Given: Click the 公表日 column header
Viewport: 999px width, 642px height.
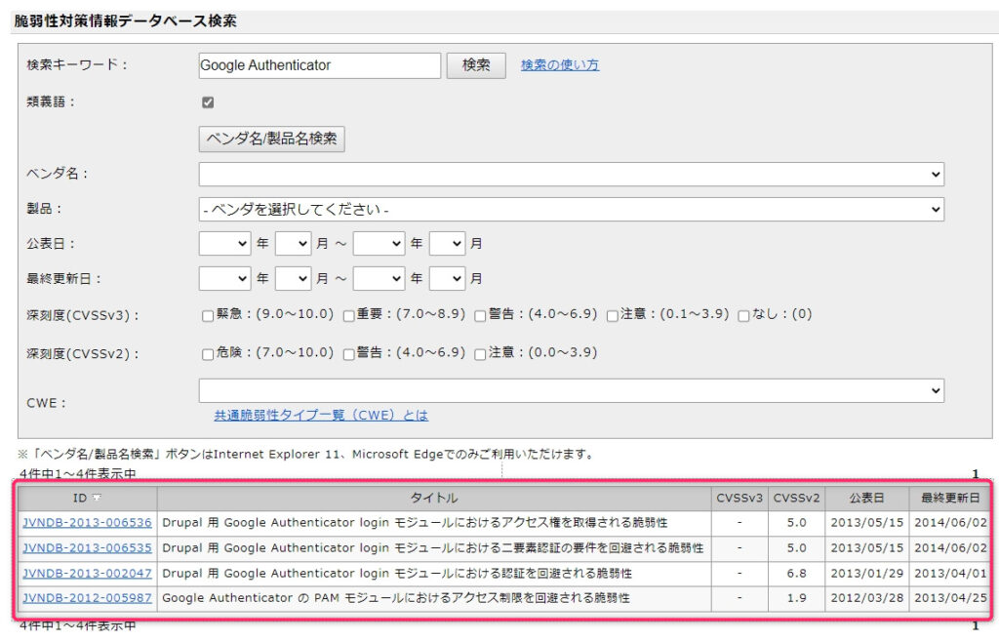Looking at the screenshot, I should pos(866,498).
